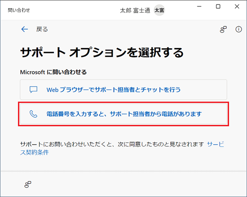
Task: Maximize the 問い合わせ window
Action: pyautogui.click(x=218, y=6)
